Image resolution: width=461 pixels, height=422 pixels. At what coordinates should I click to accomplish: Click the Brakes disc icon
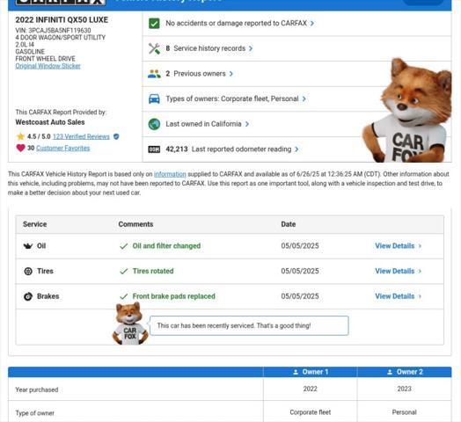[28, 296]
